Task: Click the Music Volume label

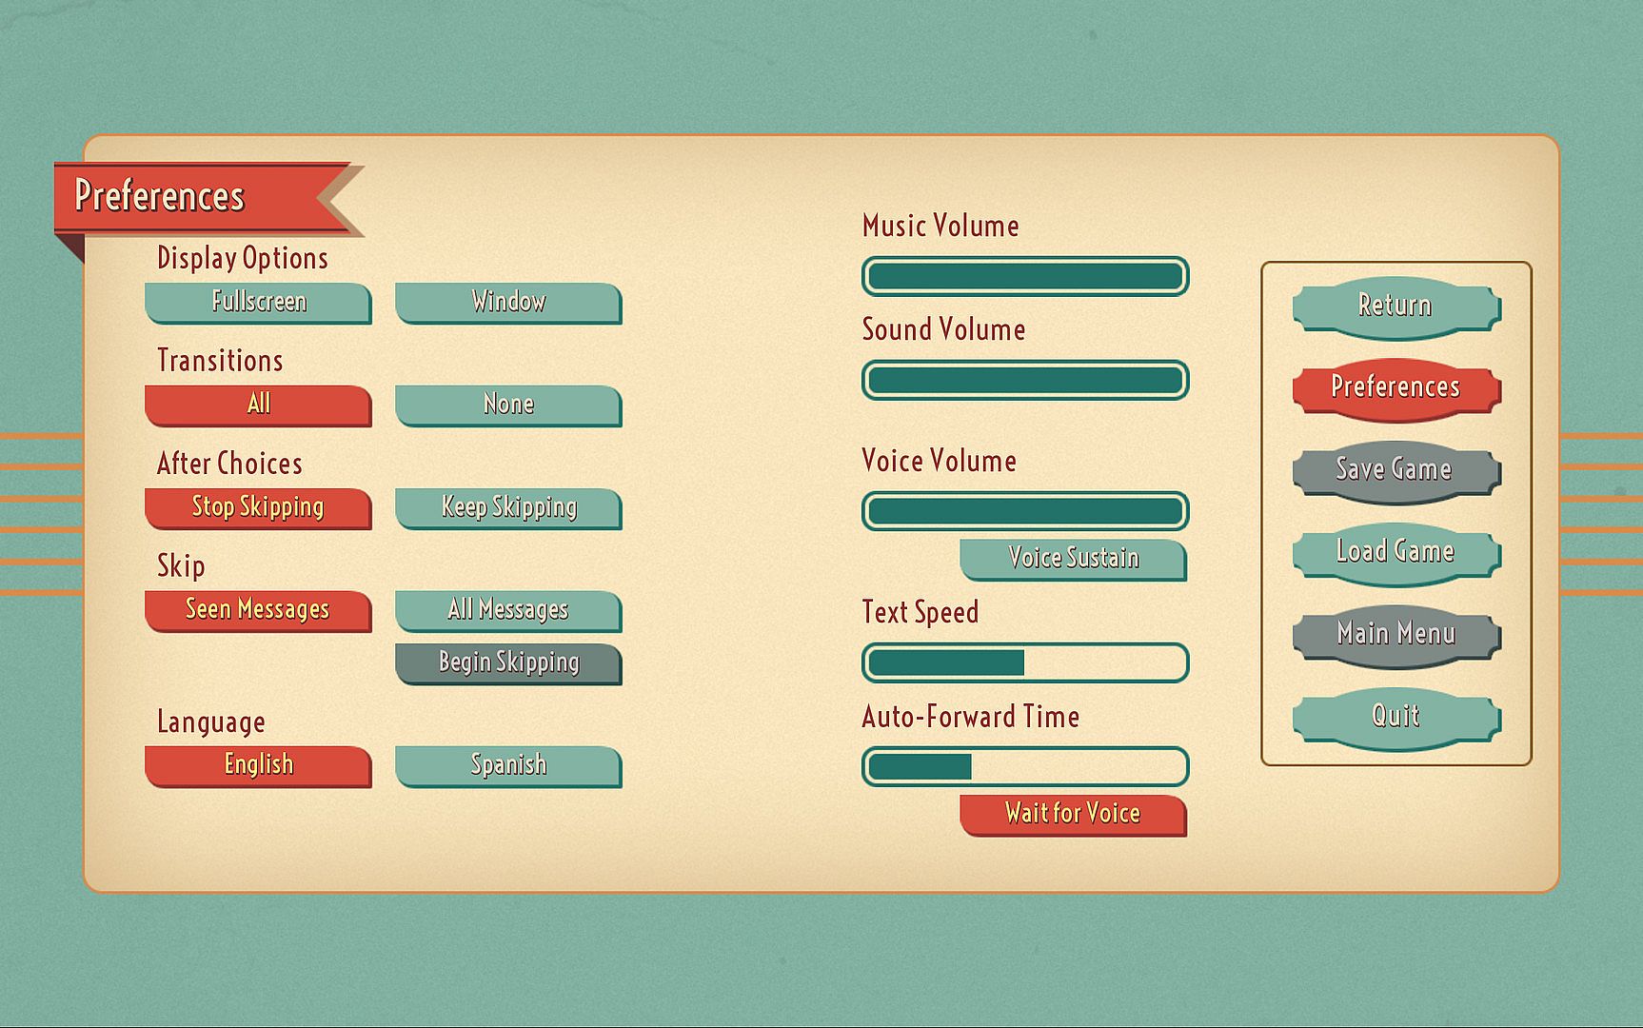Action: click(940, 226)
